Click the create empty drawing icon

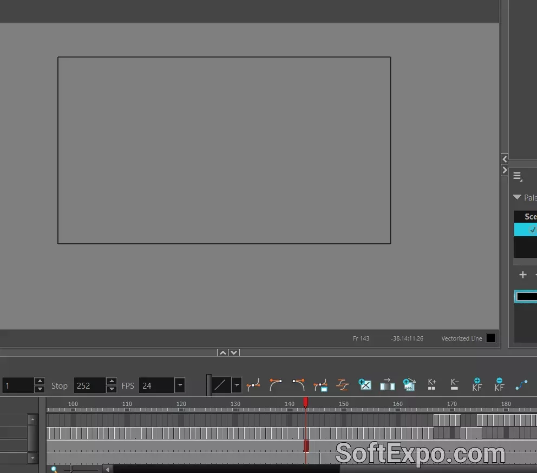pyautogui.click(x=365, y=384)
